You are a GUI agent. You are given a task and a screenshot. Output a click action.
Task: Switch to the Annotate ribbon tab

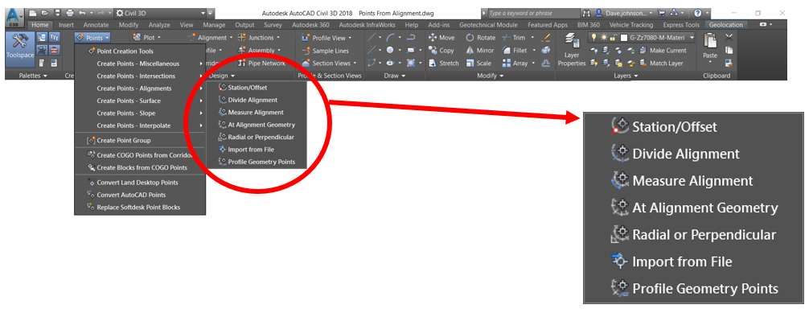pyautogui.click(x=96, y=25)
